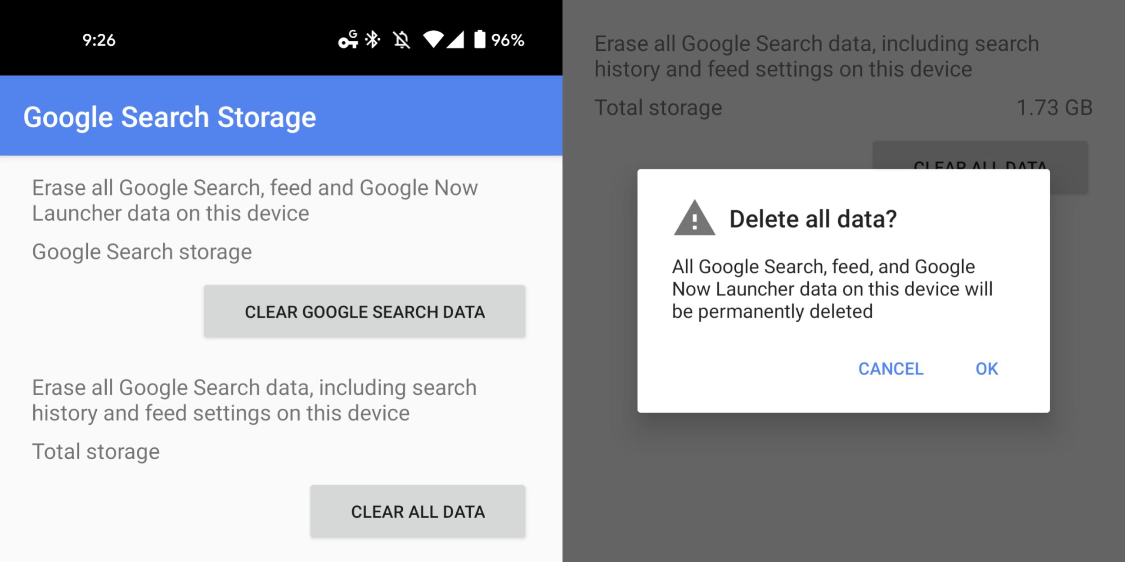Select the 'Delete all data?' dialog heading
Viewport: 1125px width, 562px height.
(x=812, y=219)
